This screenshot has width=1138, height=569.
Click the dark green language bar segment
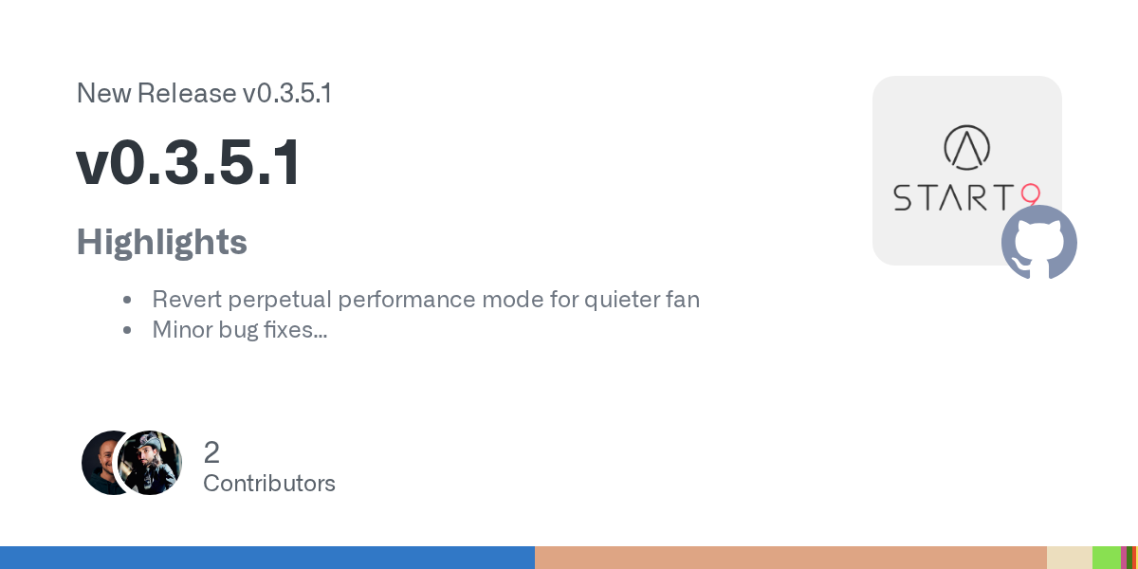[x=1128, y=558]
